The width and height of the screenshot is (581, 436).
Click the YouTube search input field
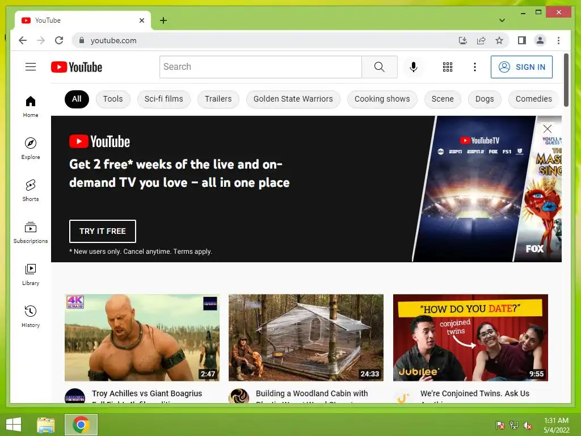(x=260, y=67)
